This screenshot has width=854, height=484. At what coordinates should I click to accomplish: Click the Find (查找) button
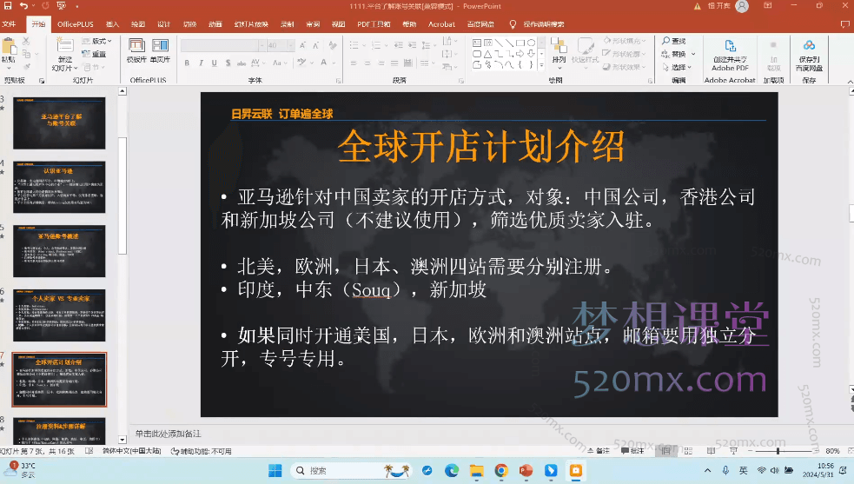(674, 41)
